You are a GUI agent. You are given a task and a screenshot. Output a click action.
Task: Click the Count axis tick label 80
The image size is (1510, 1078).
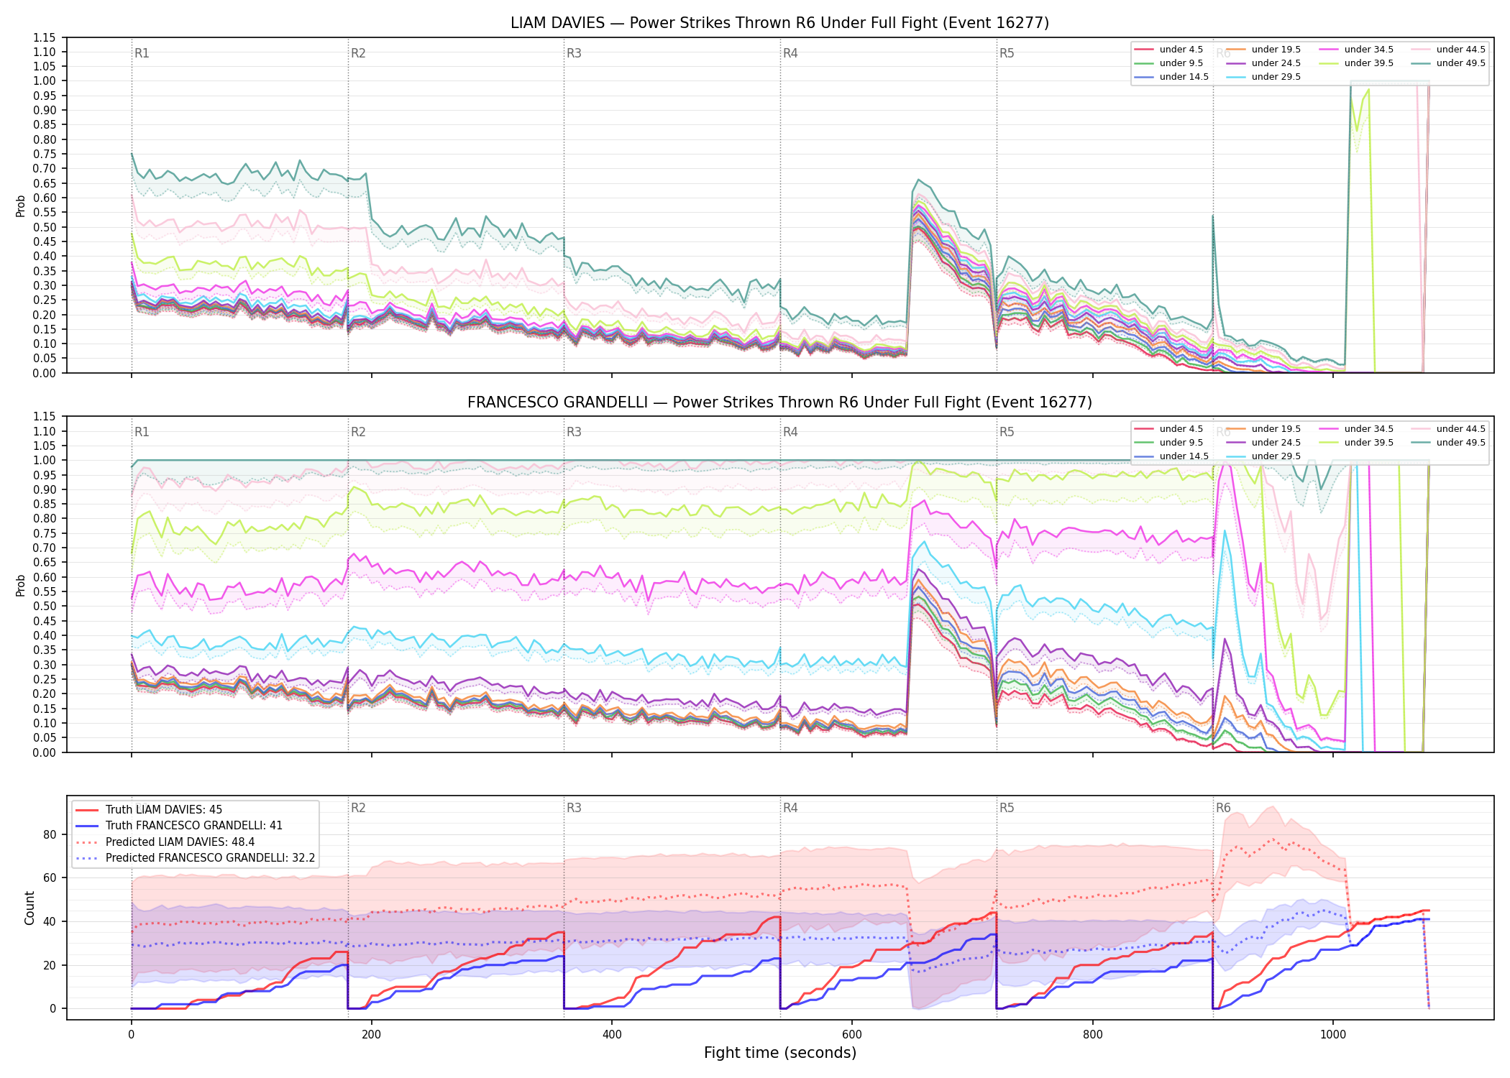(50, 834)
